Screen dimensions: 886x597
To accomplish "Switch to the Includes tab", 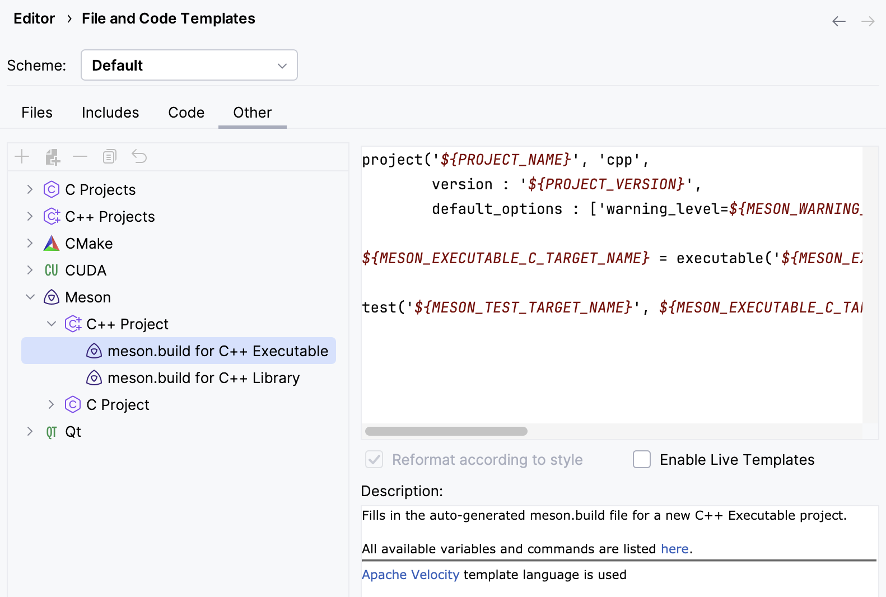I will pos(110,113).
